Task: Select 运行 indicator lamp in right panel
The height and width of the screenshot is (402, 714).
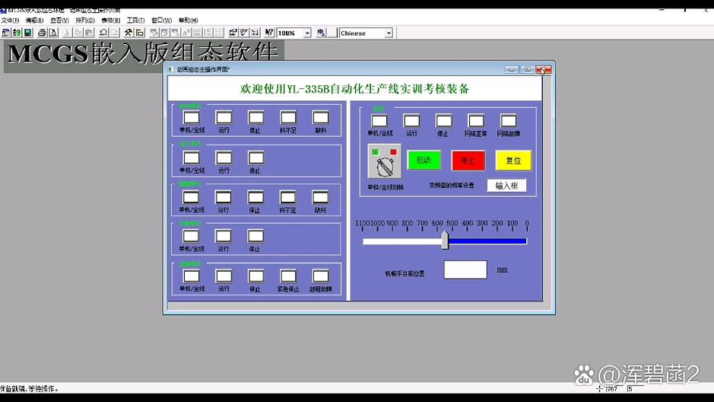Action: point(411,121)
